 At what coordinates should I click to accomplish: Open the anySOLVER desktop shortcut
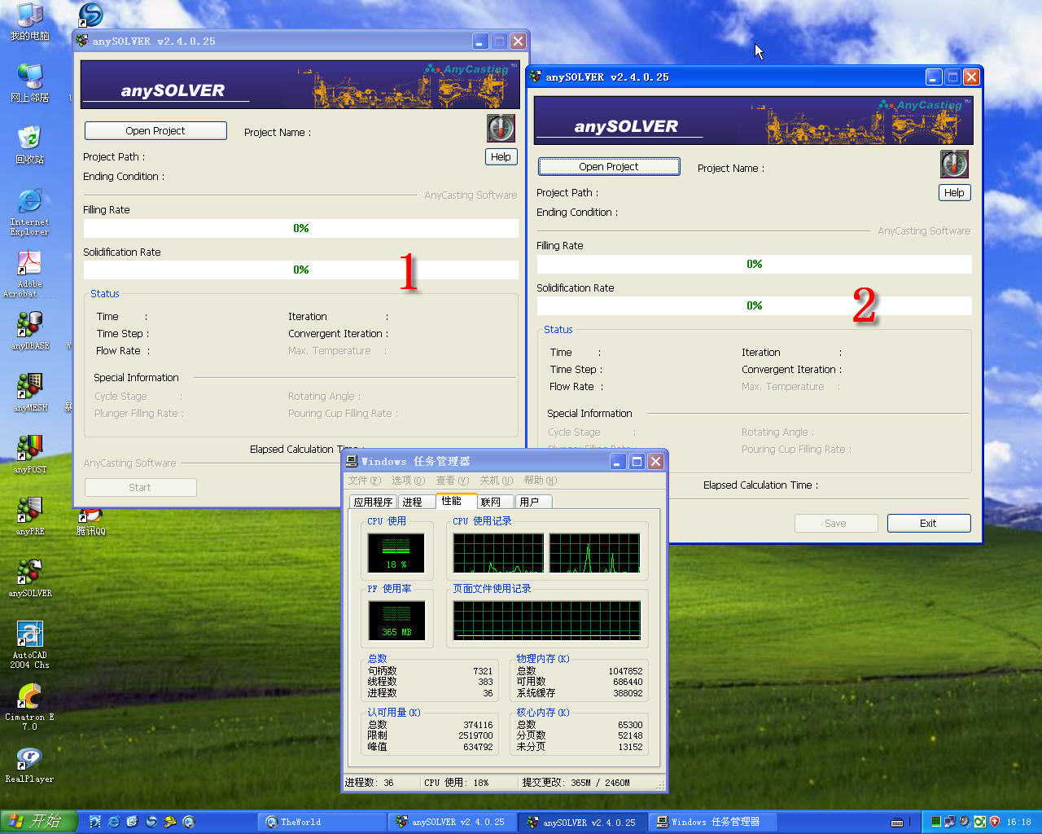pos(30,577)
